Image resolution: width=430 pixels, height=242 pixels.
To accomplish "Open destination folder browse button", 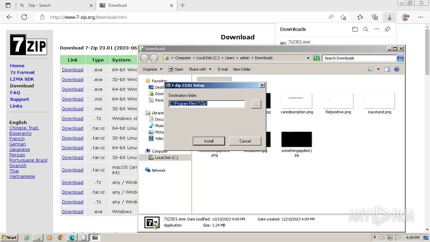I will point(256,104).
